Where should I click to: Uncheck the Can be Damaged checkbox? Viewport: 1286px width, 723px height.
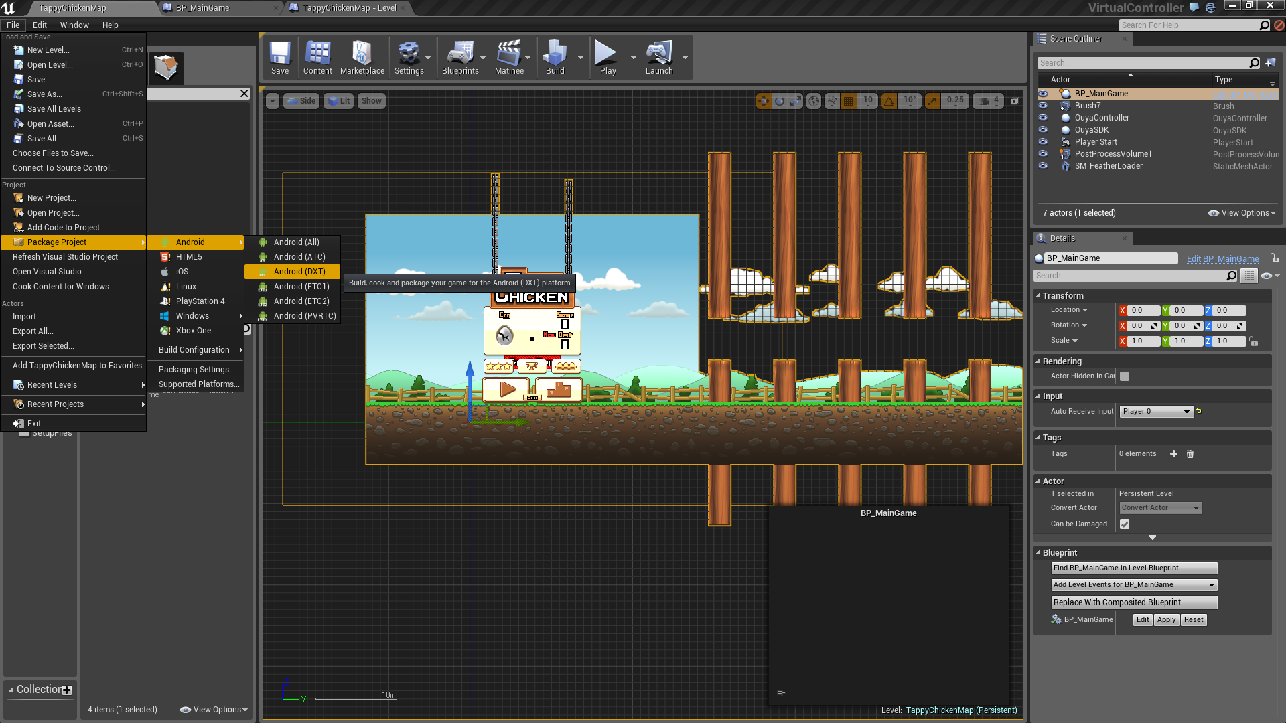point(1125,524)
